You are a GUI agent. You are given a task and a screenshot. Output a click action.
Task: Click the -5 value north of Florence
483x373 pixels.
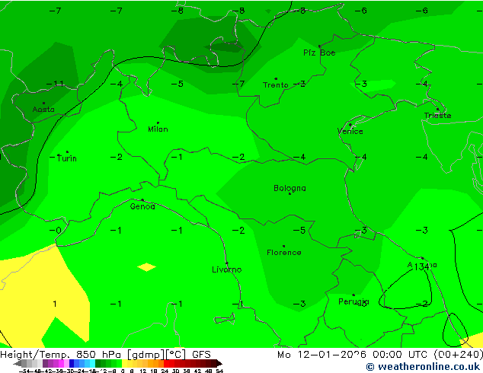pyautogui.click(x=299, y=230)
